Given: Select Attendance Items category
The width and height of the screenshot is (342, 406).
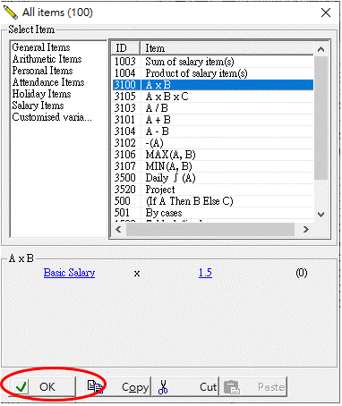Looking at the screenshot, I should (48, 82).
